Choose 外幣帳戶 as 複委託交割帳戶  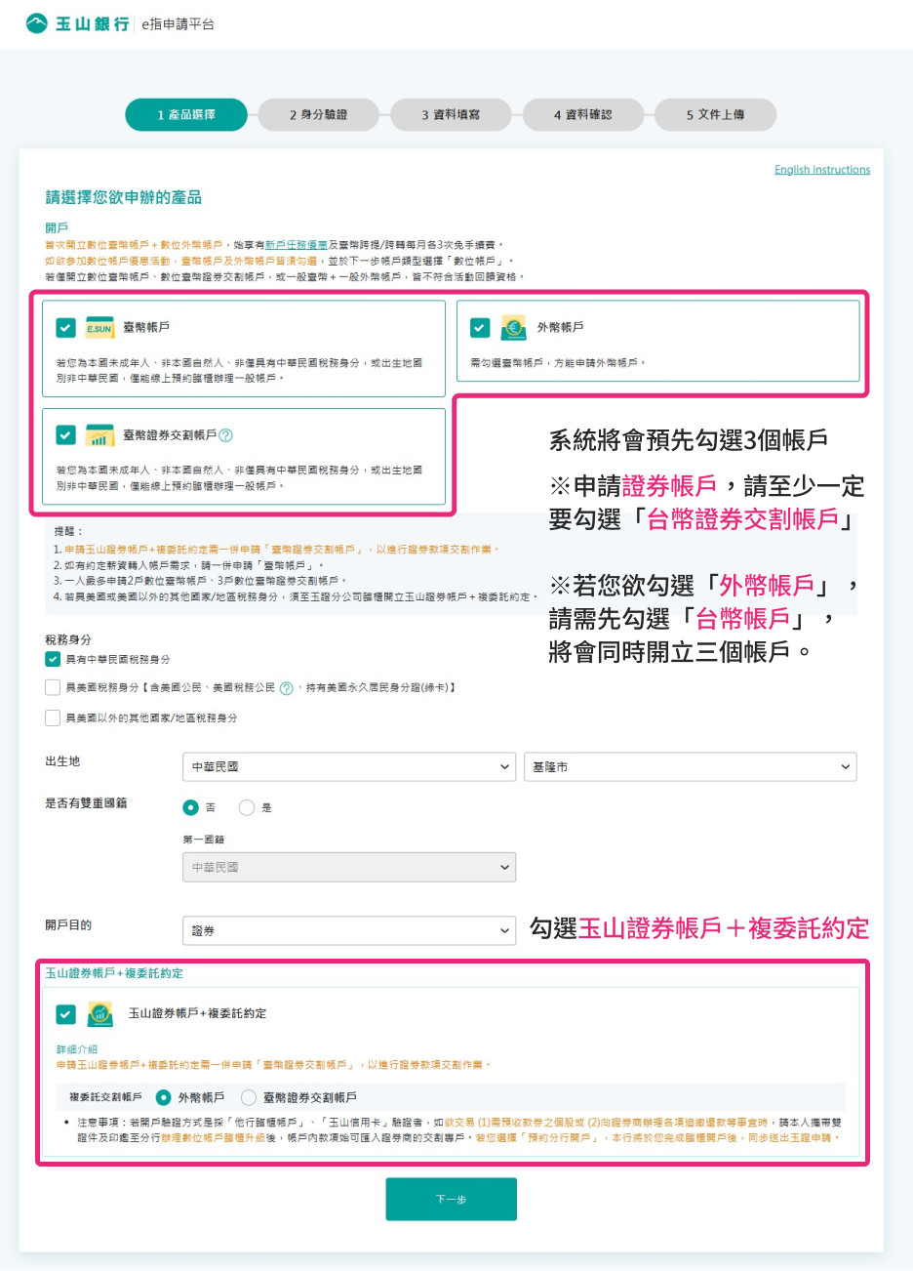(163, 1097)
